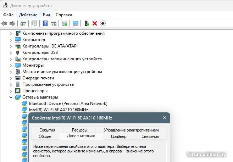Open the Справка menu
Image resolution: width=233 pixels, height=162 pixels.
64,15
